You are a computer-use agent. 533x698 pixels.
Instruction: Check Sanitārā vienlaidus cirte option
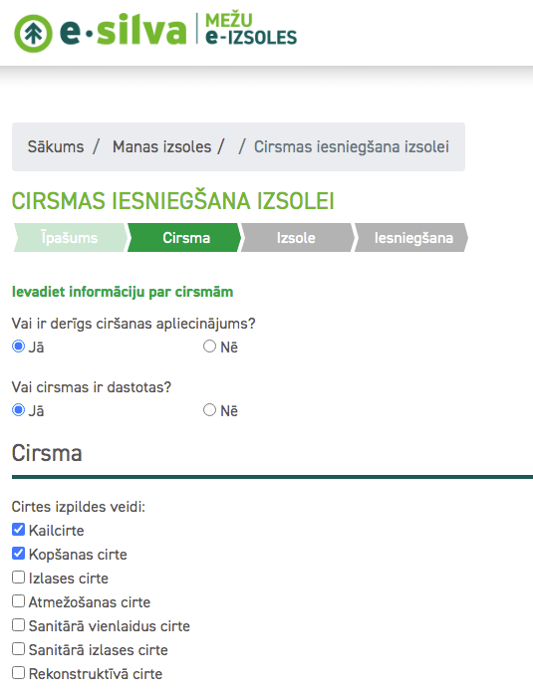[18, 625]
